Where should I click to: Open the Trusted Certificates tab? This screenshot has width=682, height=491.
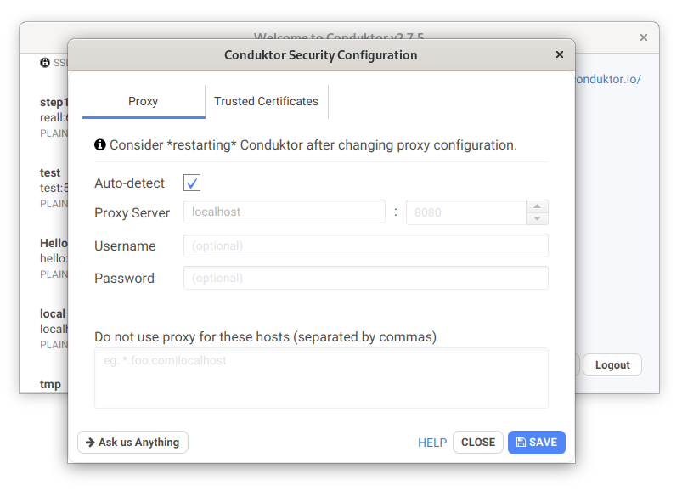[266, 101]
